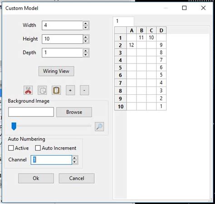Click cell containing 12 in column A

coord(132,45)
